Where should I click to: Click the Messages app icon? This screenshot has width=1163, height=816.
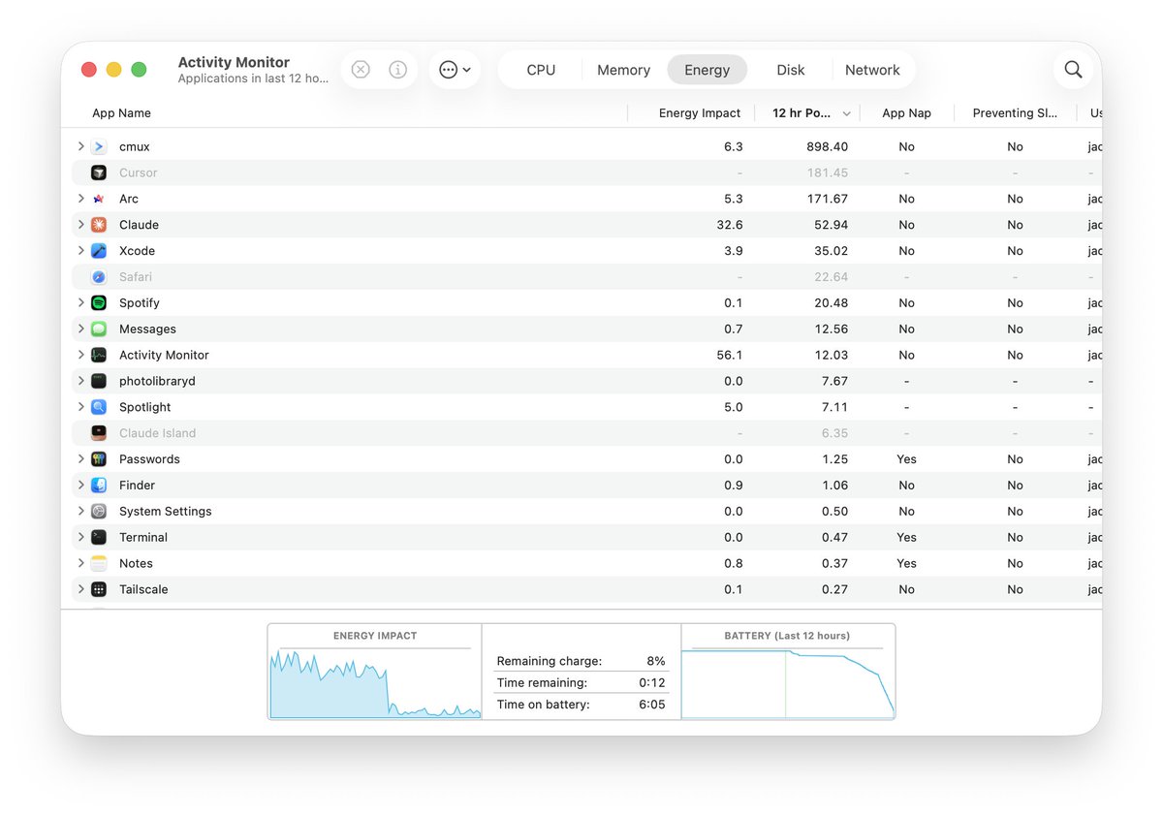point(99,330)
